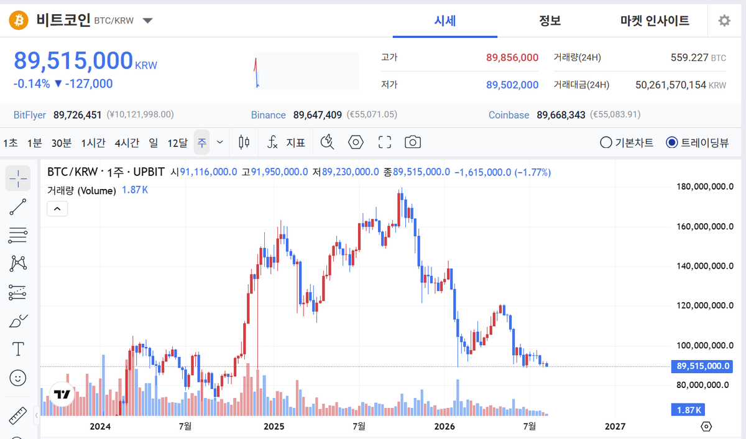
Task: Click the 지표 indicators button
Action: click(295, 142)
